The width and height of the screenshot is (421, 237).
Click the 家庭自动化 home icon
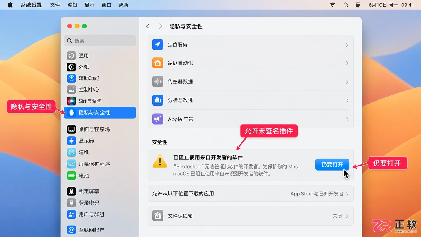click(x=158, y=63)
